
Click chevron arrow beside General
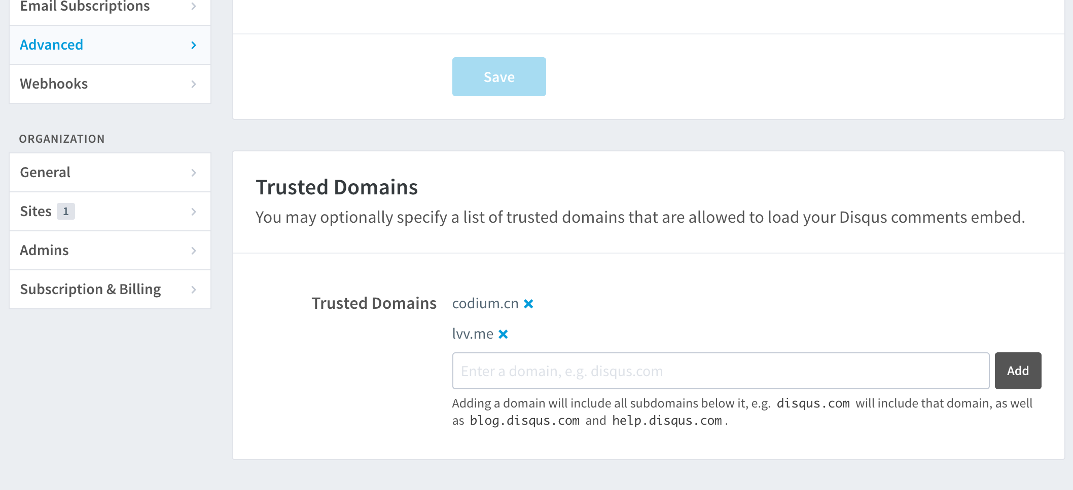(x=194, y=173)
